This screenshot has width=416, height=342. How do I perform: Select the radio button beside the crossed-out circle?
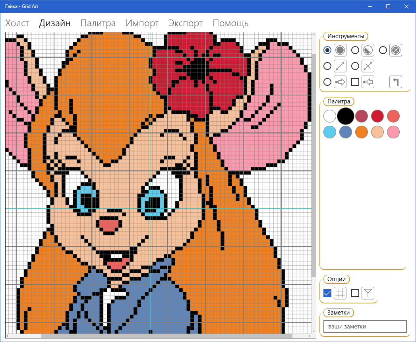383,50
